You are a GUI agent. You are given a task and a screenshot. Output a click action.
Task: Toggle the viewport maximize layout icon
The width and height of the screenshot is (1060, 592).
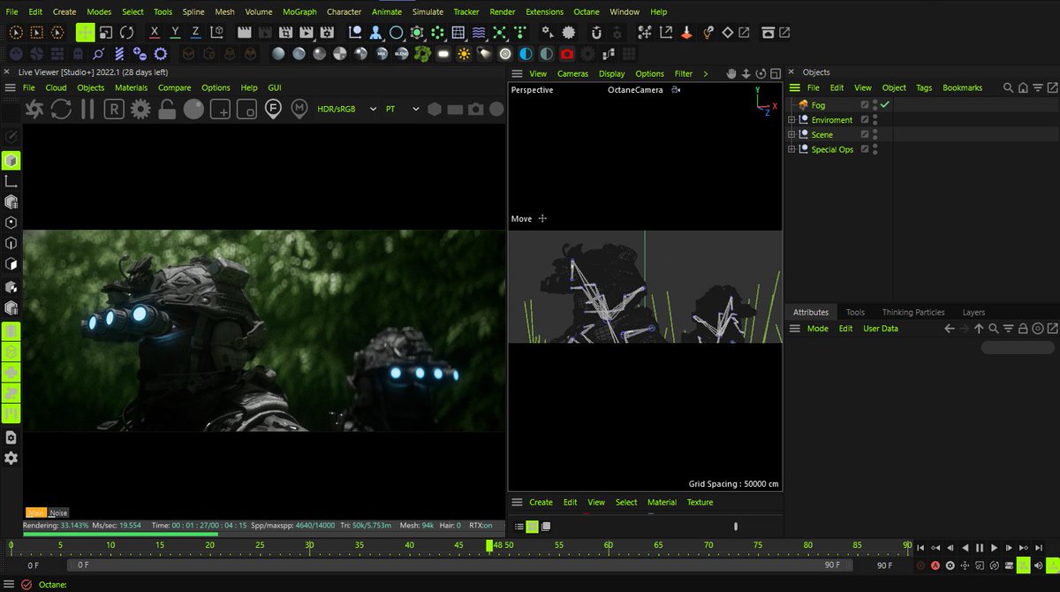[x=775, y=73]
